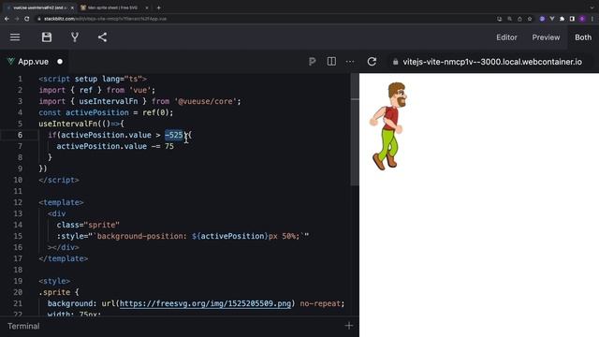Open the editor more-actions ellipsis menu
This screenshot has height=337, width=599.
[x=350, y=62]
